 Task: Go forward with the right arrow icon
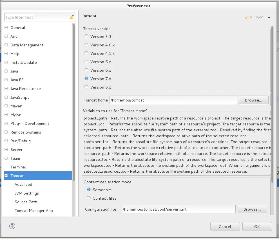pos(258,17)
